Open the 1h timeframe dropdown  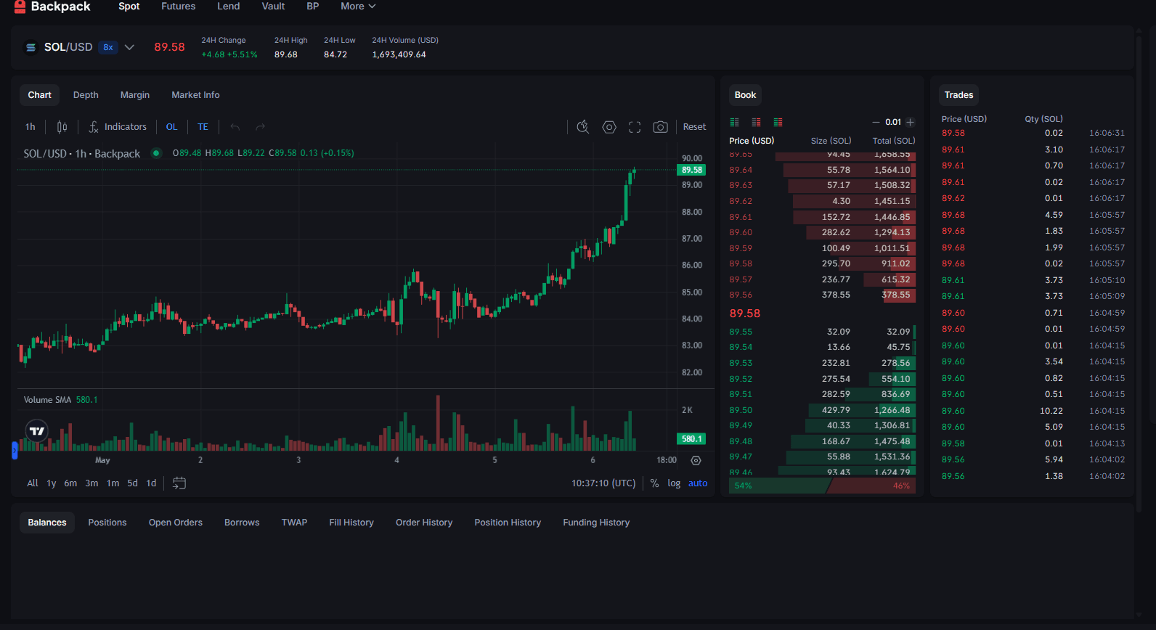tap(30, 127)
